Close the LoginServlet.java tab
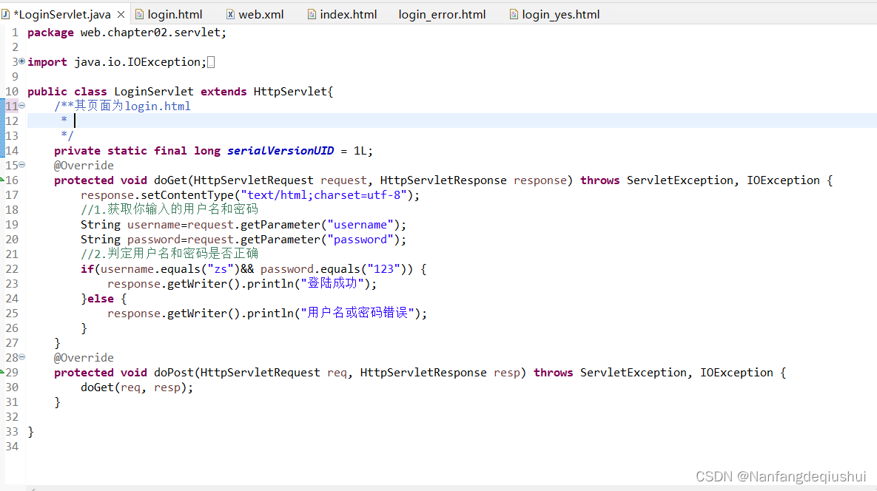The height and width of the screenshot is (491, 877). pos(121,13)
